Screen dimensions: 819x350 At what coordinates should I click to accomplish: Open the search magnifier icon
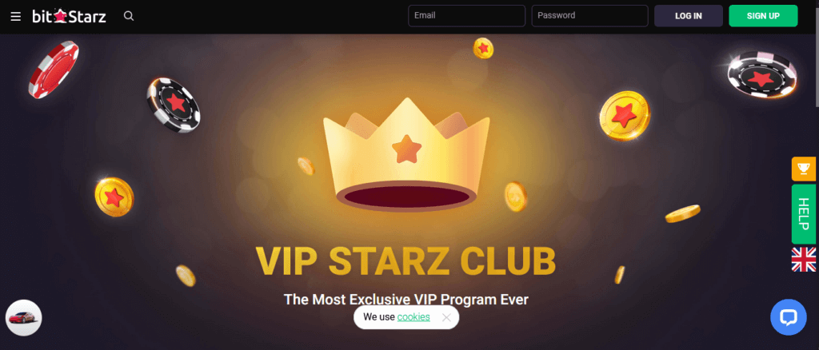[x=129, y=16]
